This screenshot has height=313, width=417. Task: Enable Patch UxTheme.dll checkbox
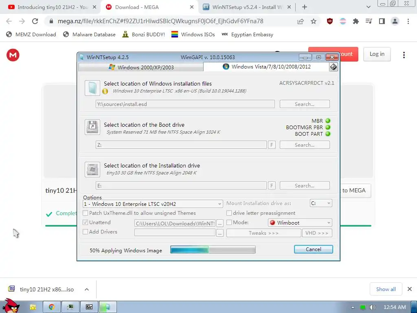tap(86, 213)
